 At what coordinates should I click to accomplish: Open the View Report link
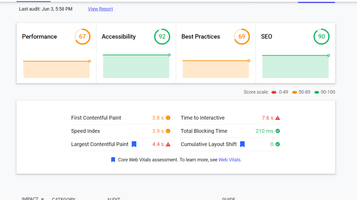tap(100, 9)
